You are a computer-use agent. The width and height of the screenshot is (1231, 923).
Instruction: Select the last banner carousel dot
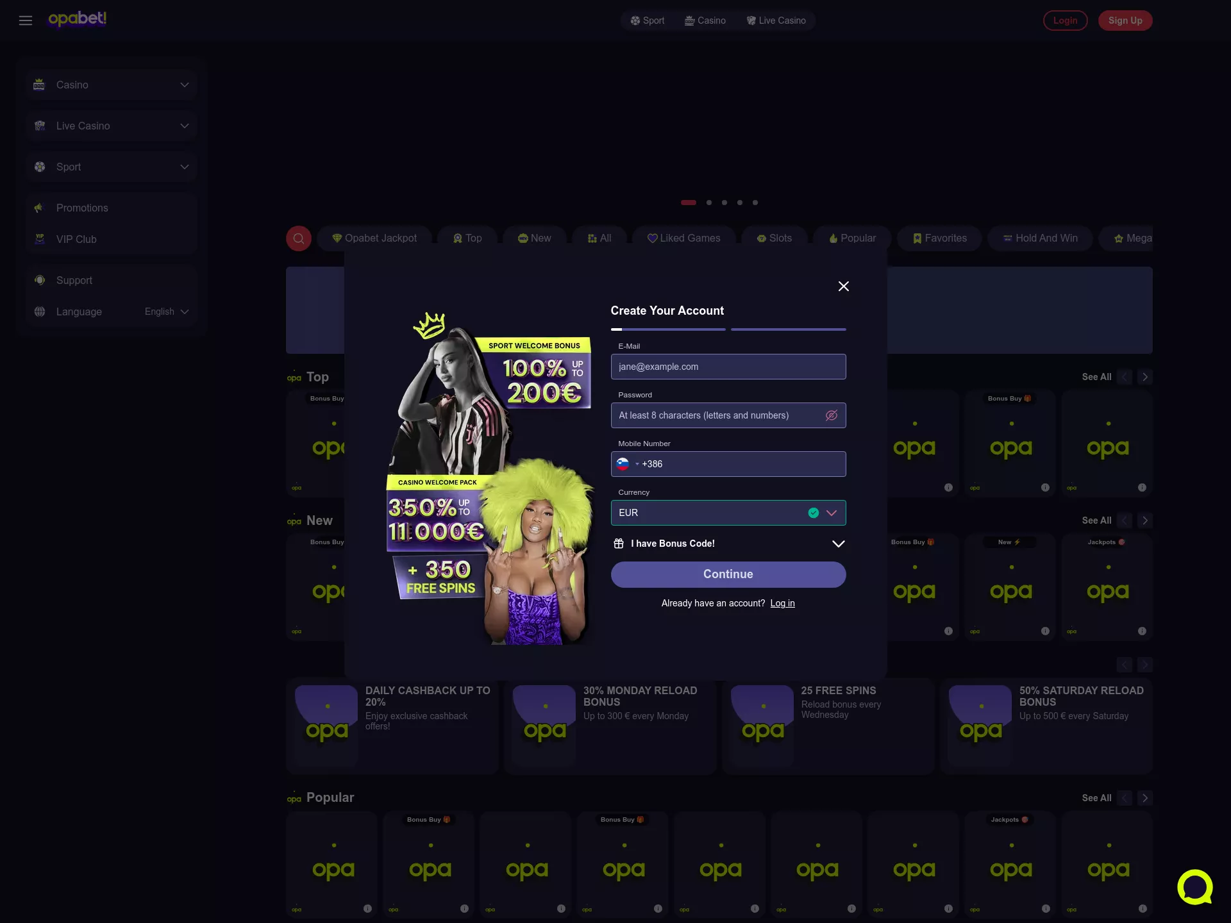(x=755, y=203)
